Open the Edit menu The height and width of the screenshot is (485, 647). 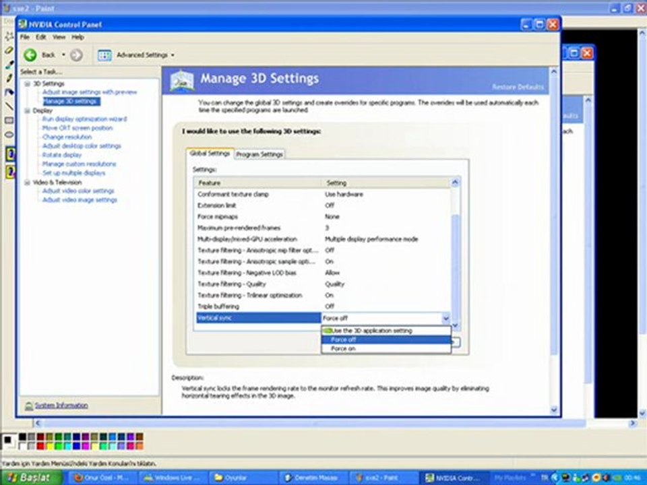pyautogui.click(x=41, y=37)
